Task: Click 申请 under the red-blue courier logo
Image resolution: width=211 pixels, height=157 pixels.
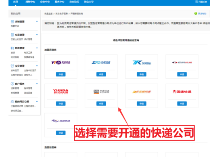Action: [182, 74]
